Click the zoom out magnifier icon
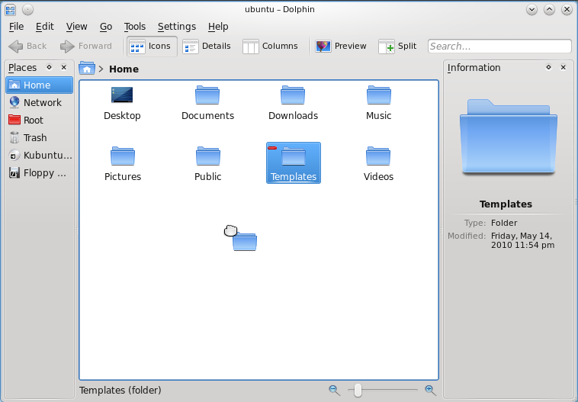This screenshot has width=578, height=402. click(333, 390)
